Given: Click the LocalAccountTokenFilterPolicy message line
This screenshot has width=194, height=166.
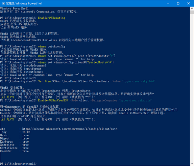Looking at the screenshot, I should coord(53,40).
